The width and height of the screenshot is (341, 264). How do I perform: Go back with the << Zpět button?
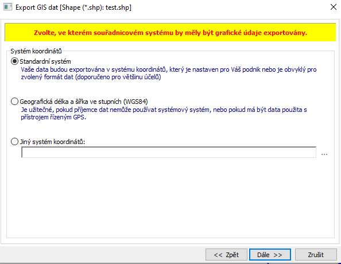click(226, 255)
